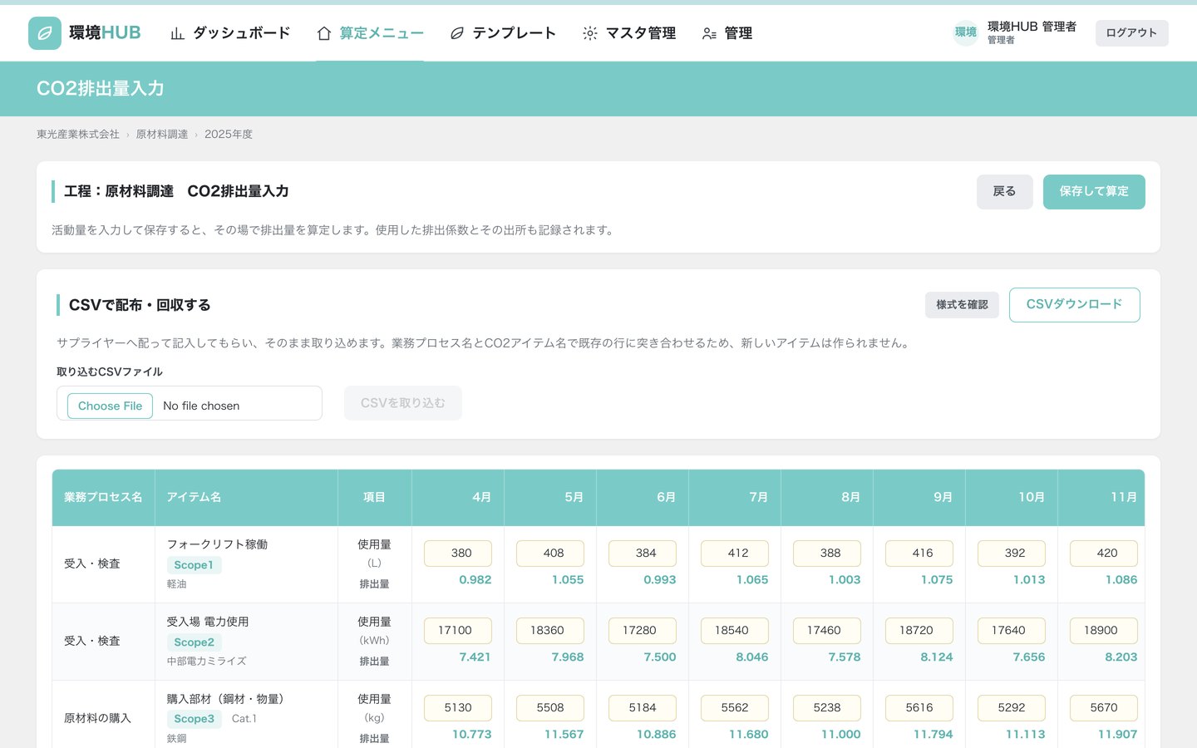1197x748 pixels.
Task: Save with the 保存して算定 button
Action: (x=1094, y=192)
